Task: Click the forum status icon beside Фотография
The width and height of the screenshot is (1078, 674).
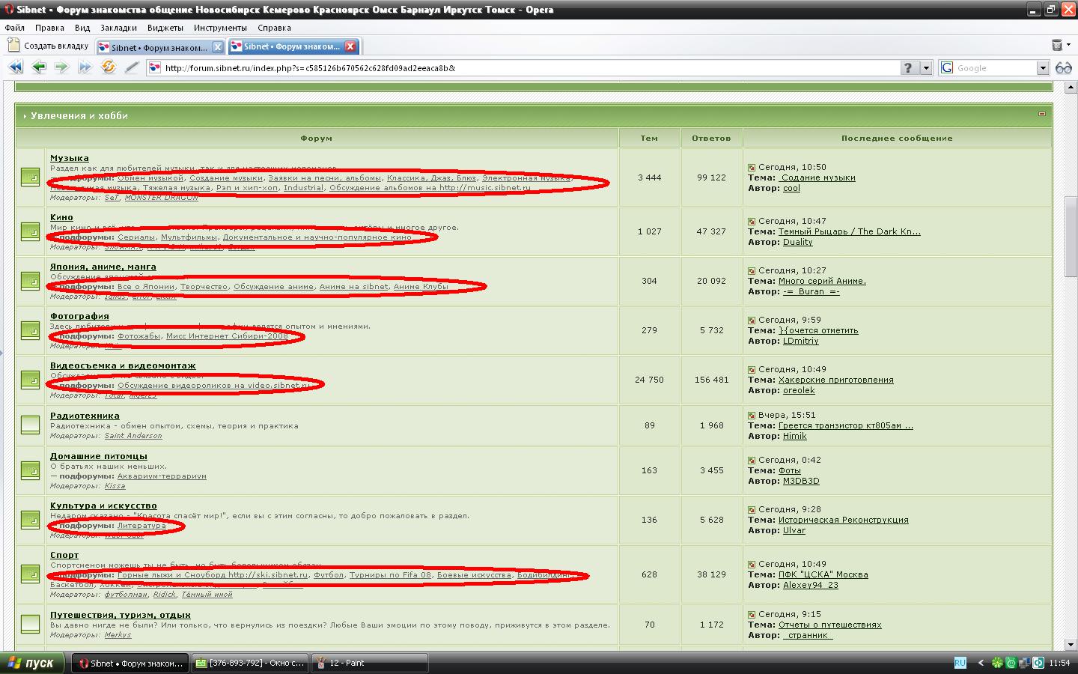Action: click(30, 330)
